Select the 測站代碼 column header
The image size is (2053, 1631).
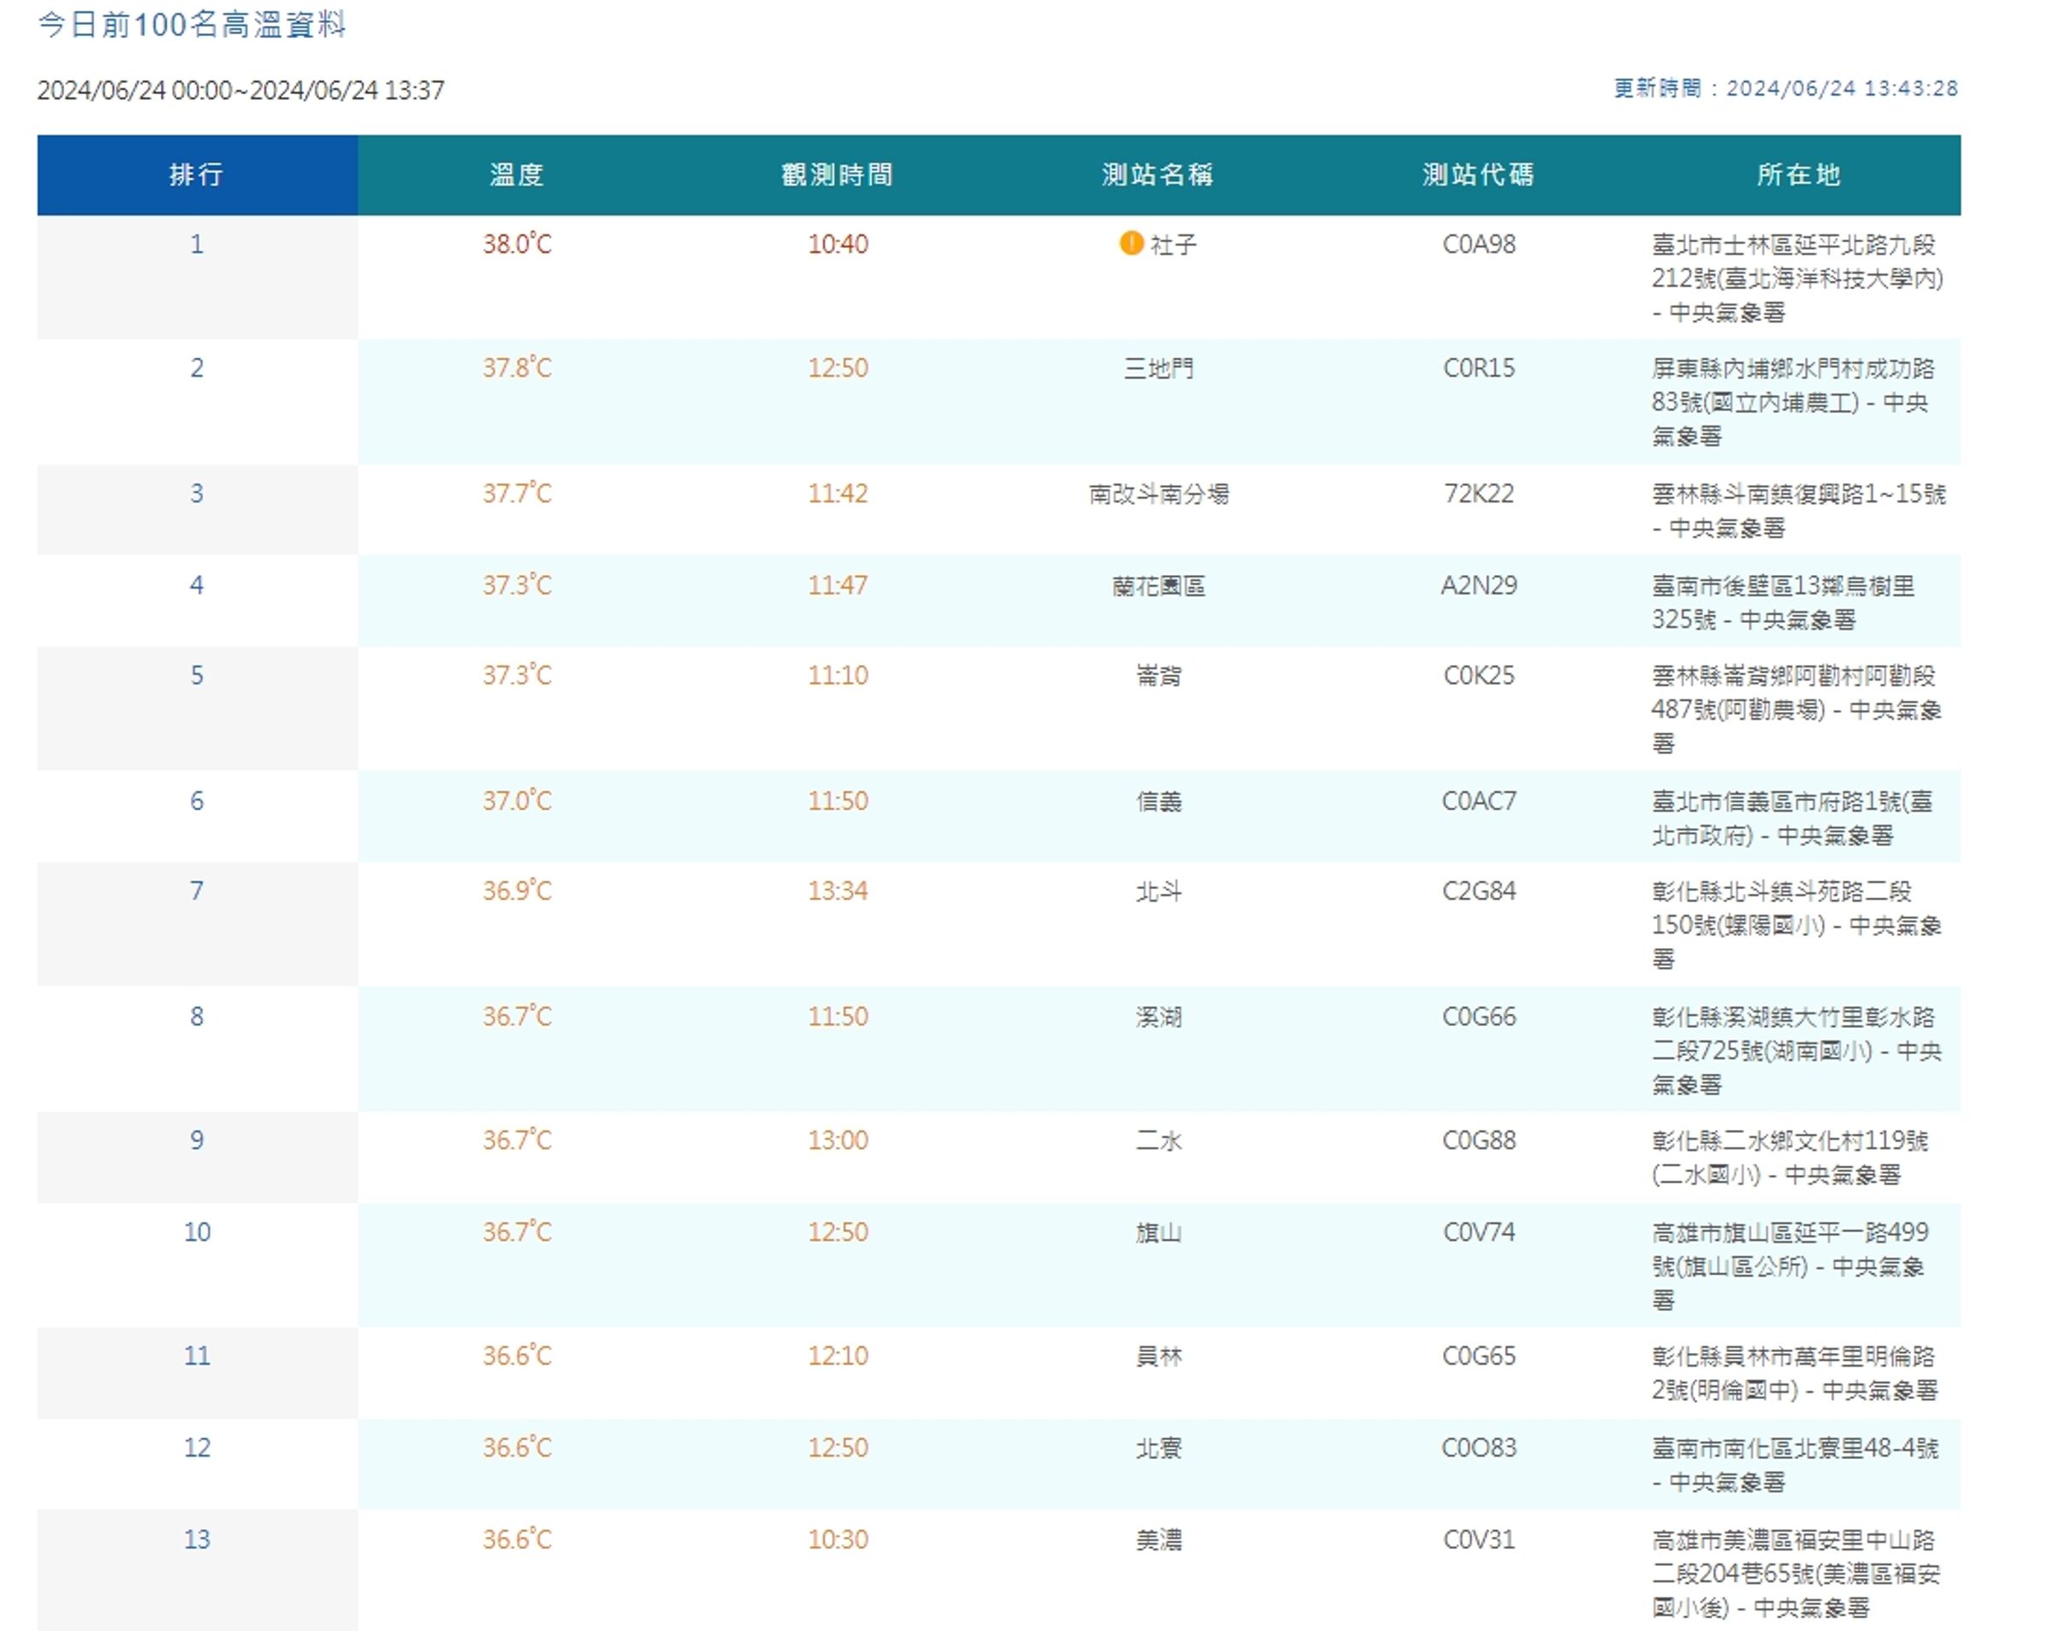pos(1478,175)
